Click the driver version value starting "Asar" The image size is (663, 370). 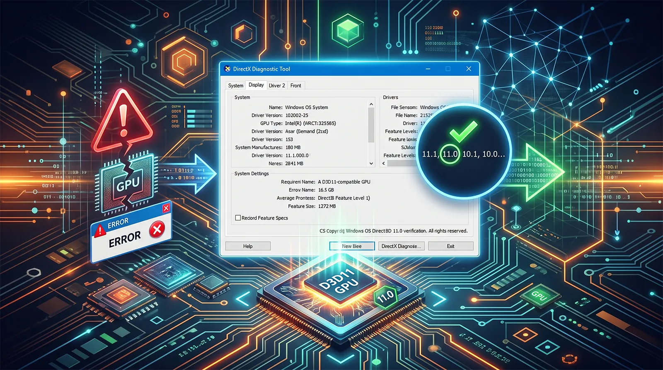[x=307, y=131]
